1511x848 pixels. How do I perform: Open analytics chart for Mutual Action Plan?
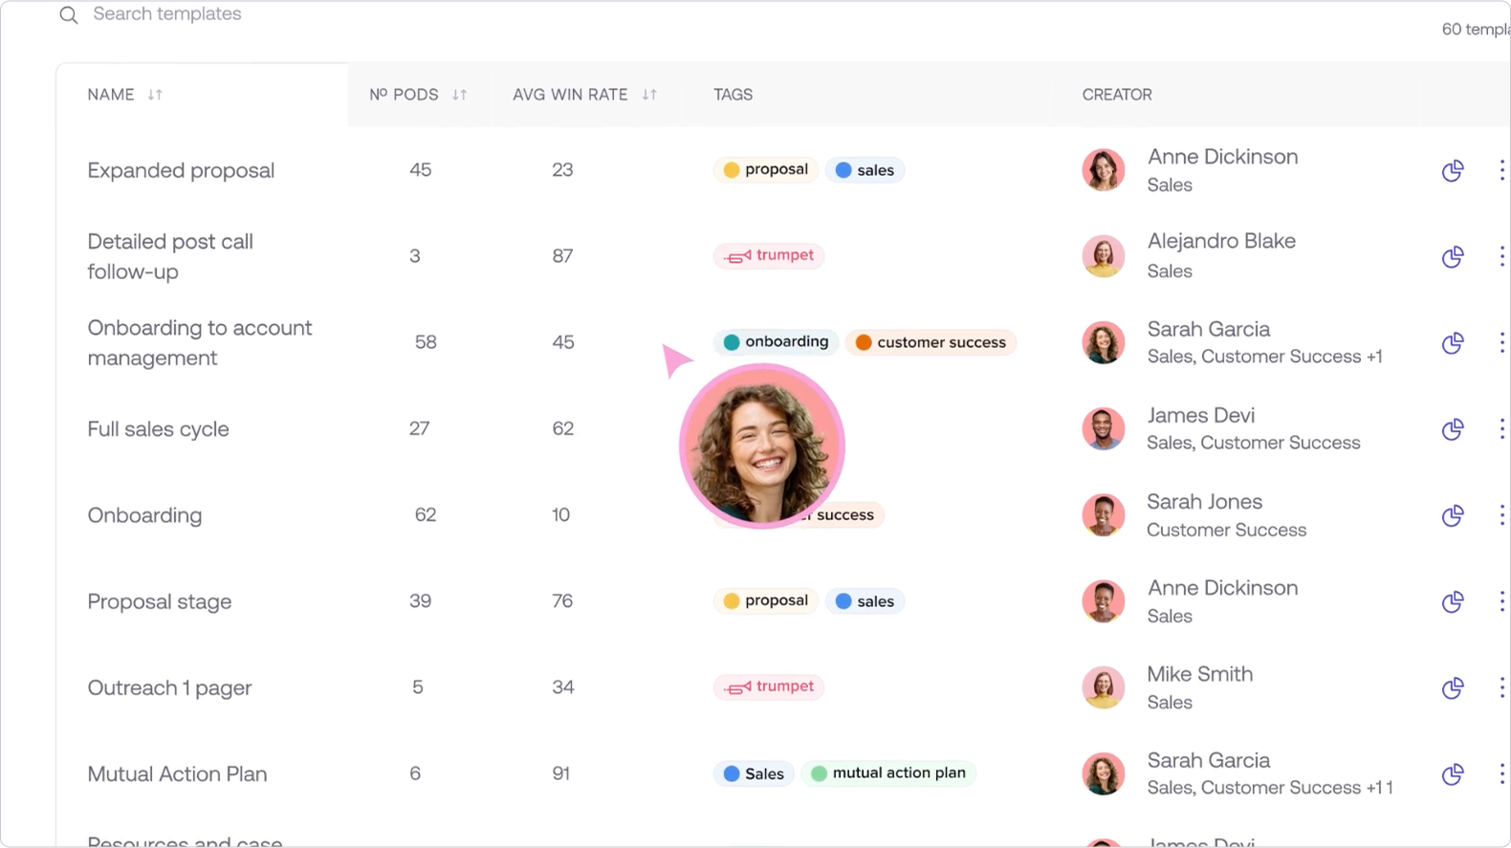coord(1453,773)
